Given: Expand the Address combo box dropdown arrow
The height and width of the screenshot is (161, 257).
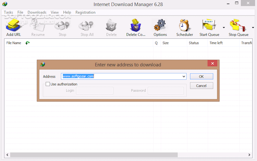Looking at the screenshot, I should [184, 77].
